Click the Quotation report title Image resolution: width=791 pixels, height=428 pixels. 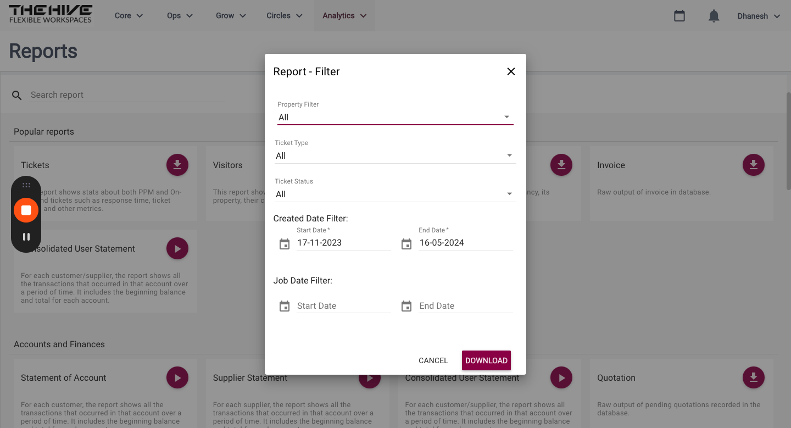tap(616, 377)
